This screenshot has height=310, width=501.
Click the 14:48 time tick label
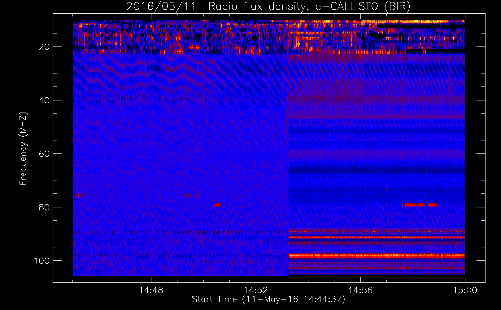(151, 290)
